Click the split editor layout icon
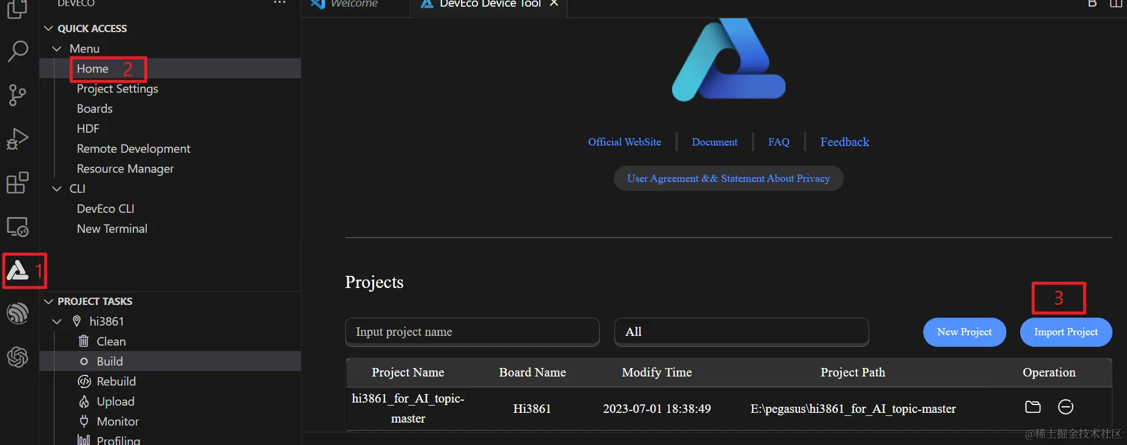The width and height of the screenshot is (1127, 445). 1115,4
